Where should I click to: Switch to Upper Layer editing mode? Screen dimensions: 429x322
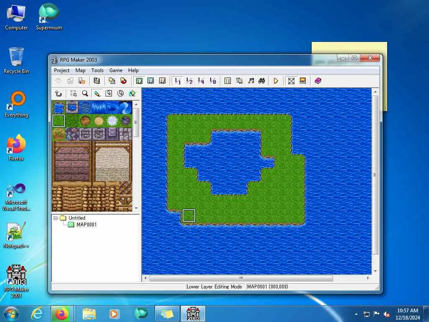pos(151,81)
